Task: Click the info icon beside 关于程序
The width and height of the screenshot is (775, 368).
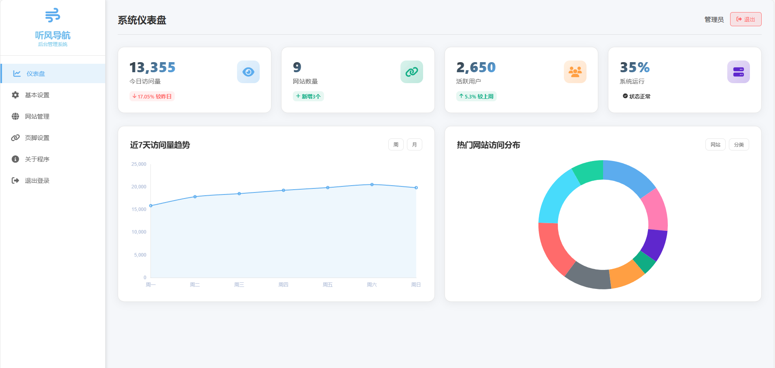Action: pos(15,159)
